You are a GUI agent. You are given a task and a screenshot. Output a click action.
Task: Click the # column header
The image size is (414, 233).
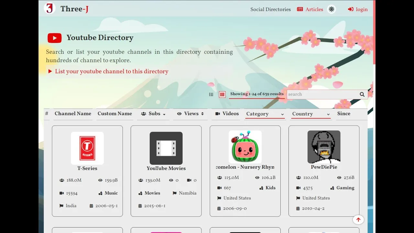coord(47,114)
